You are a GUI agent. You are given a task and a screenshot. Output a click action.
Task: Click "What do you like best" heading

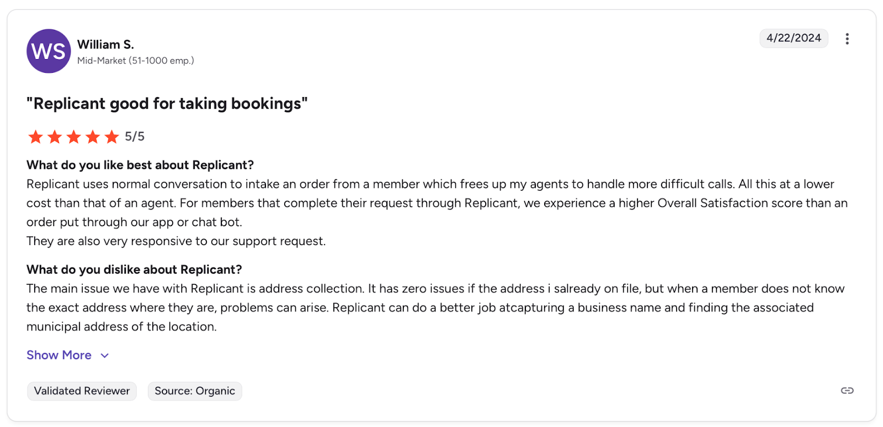(x=140, y=165)
